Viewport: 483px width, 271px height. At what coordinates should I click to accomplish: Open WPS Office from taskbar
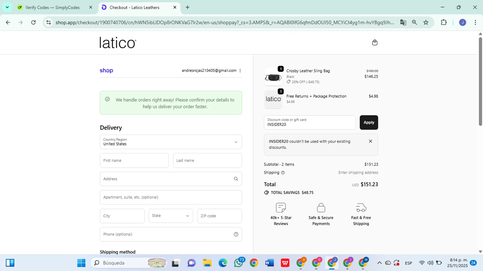285,263
